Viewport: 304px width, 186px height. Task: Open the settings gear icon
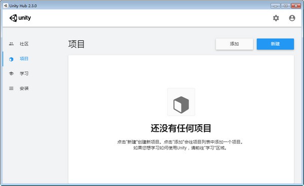[276, 18]
